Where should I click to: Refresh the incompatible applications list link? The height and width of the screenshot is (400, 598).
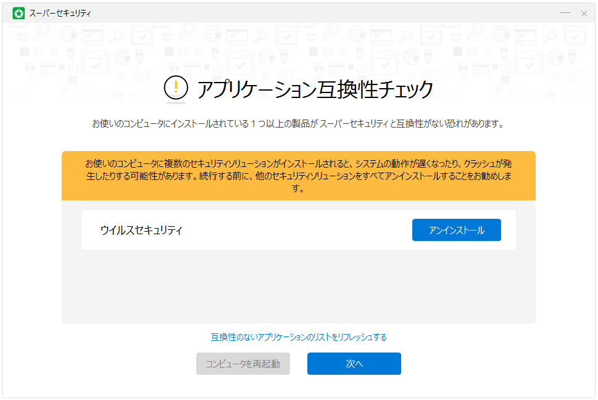[299, 337]
